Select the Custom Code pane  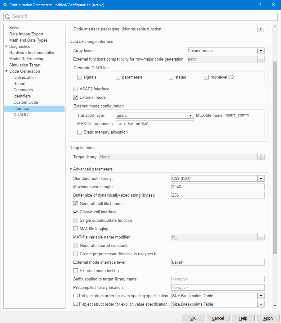tap(25, 102)
